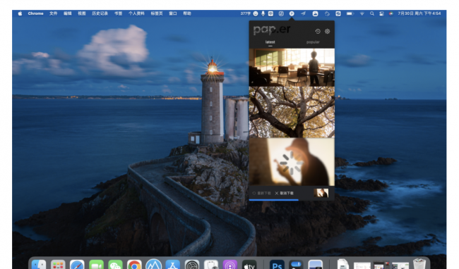Click the blue download progress bar
Screen dimensions: 459x269
(x=274, y=200)
